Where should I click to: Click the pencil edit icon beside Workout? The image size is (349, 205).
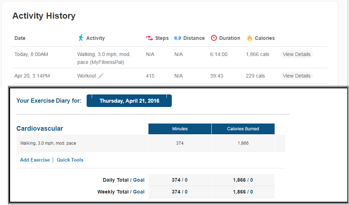[x=101, y=76]
